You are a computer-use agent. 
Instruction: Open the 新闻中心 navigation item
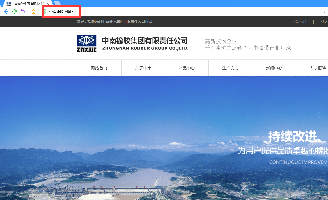(x=274, y=68)
